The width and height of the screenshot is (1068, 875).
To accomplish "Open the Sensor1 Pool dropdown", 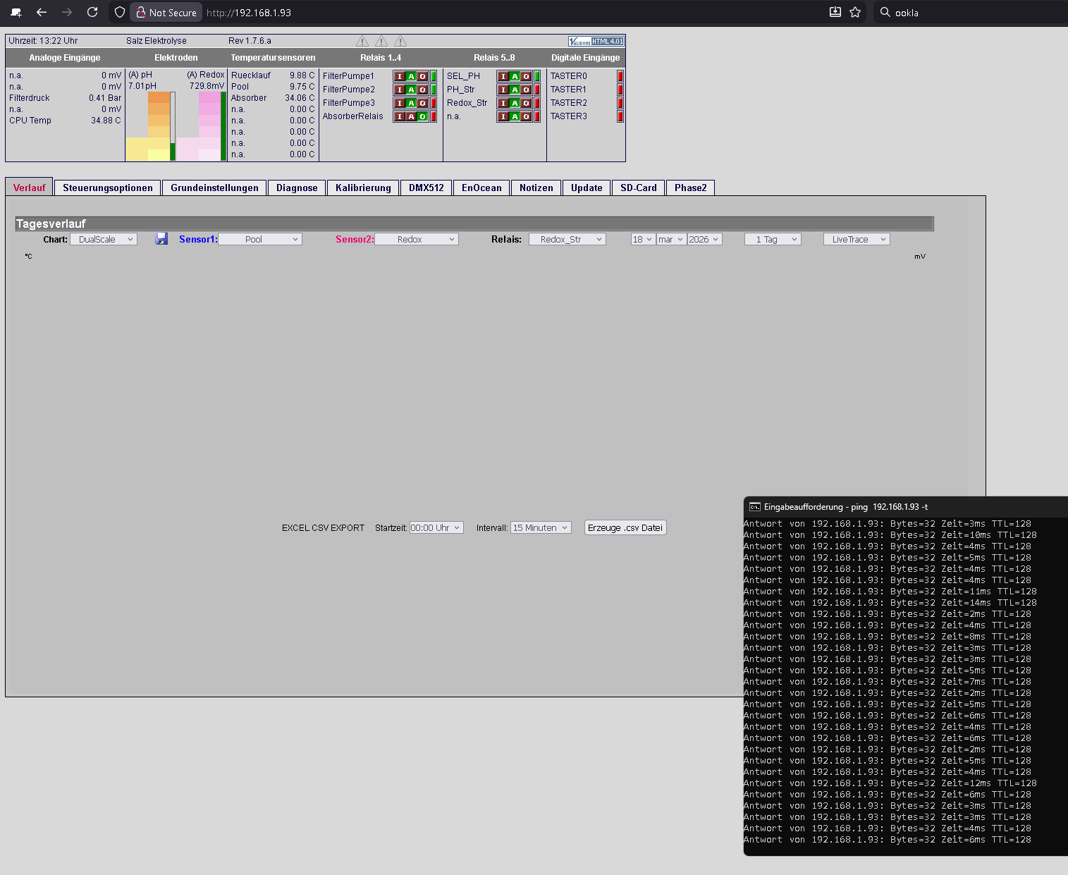I will [260, 240].
